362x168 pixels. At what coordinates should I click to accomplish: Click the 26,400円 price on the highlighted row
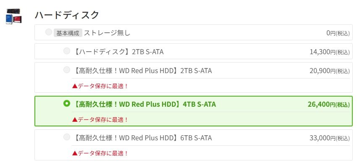point(328,105)
